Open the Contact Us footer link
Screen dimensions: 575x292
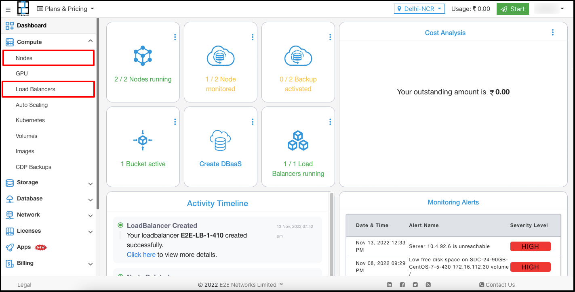[x=497, y=285]
